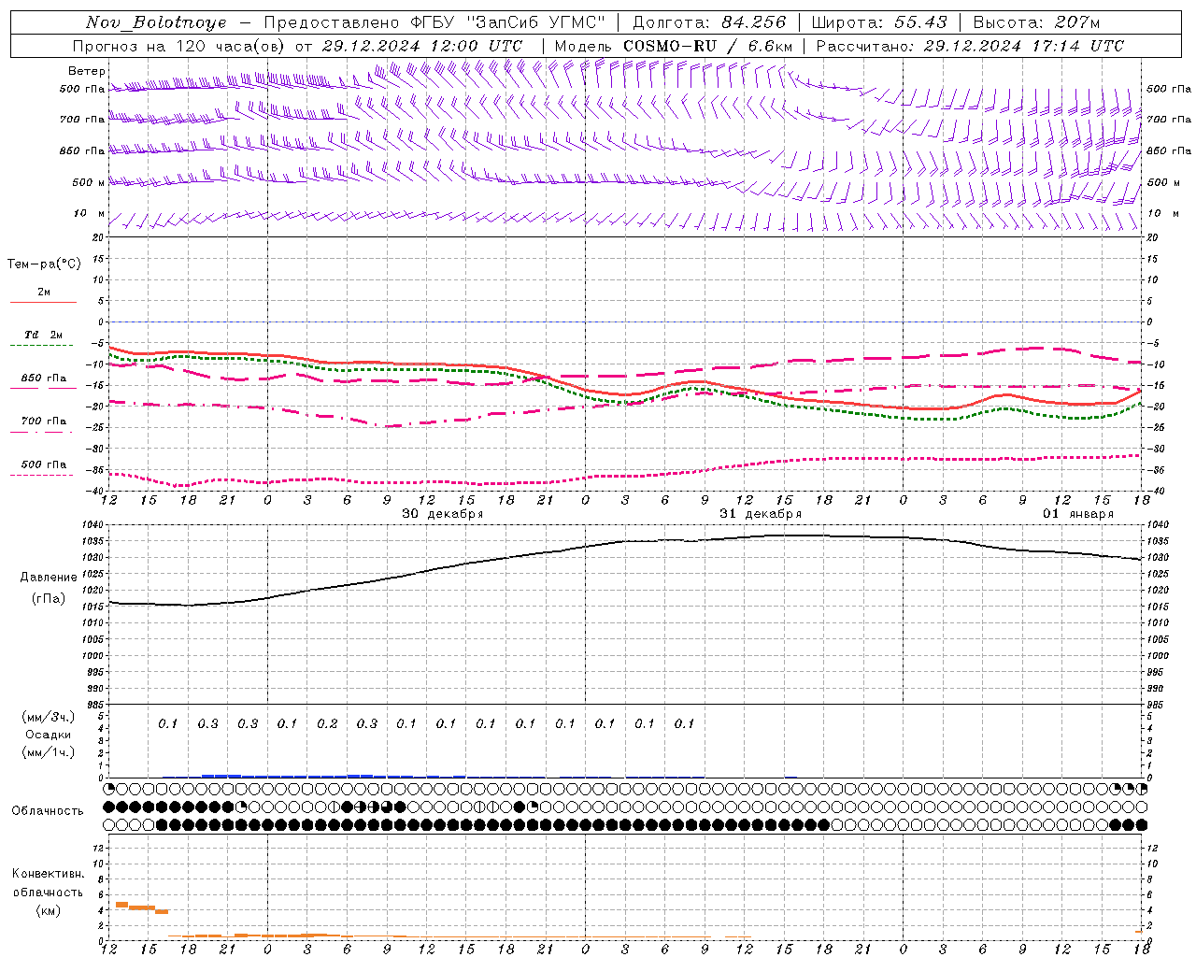1196x957 pixels.
Task: Click the "Прогноз на 120 часа(ов)" forecast text
Action: tap(178, 46)
